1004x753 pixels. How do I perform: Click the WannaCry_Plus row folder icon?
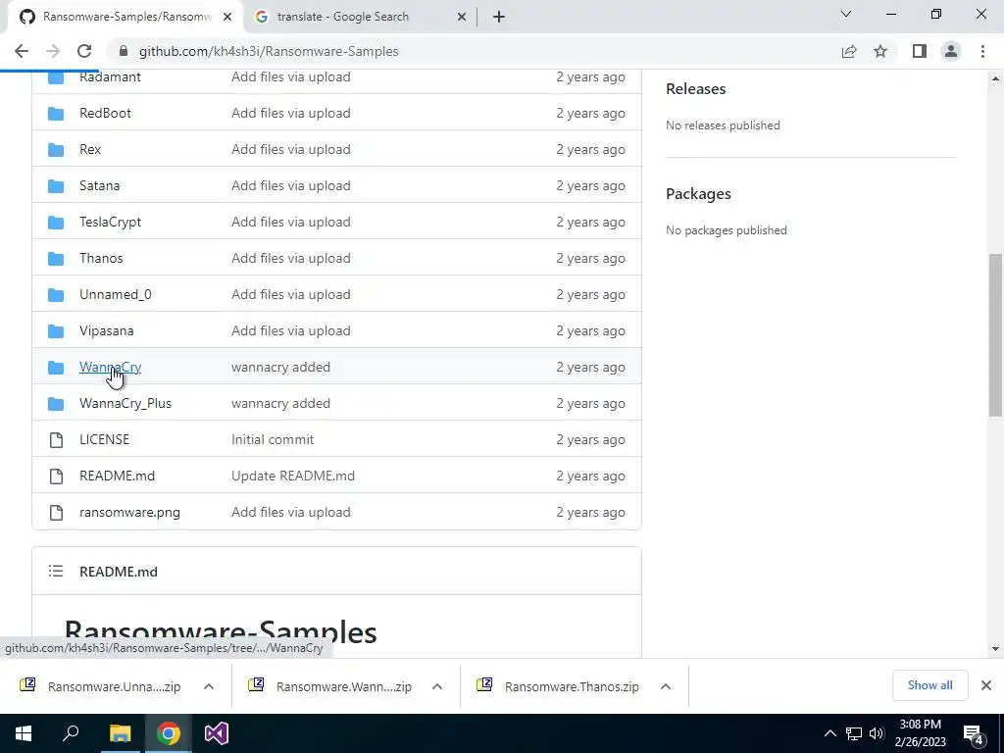56,403
